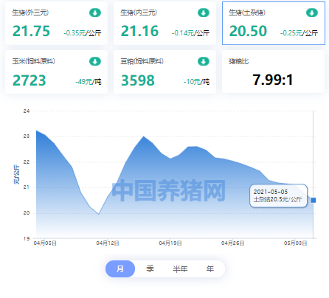Click the last date label on x-axis

pyautogui.click(x=295, y=243)
